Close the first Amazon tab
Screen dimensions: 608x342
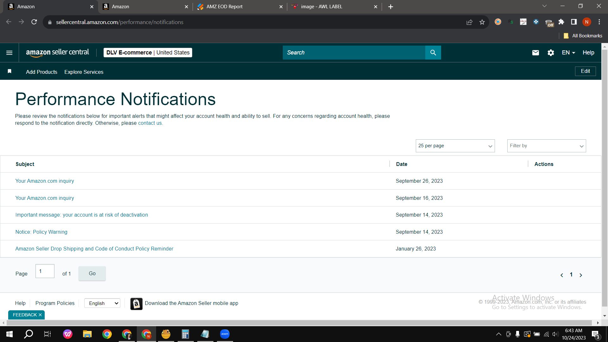tap(92, 7)
